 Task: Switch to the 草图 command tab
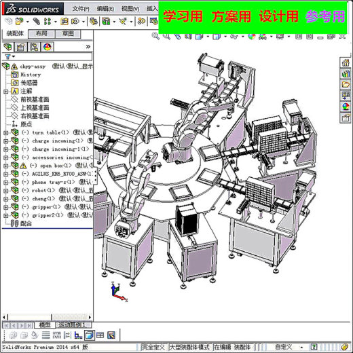point(68,34)
